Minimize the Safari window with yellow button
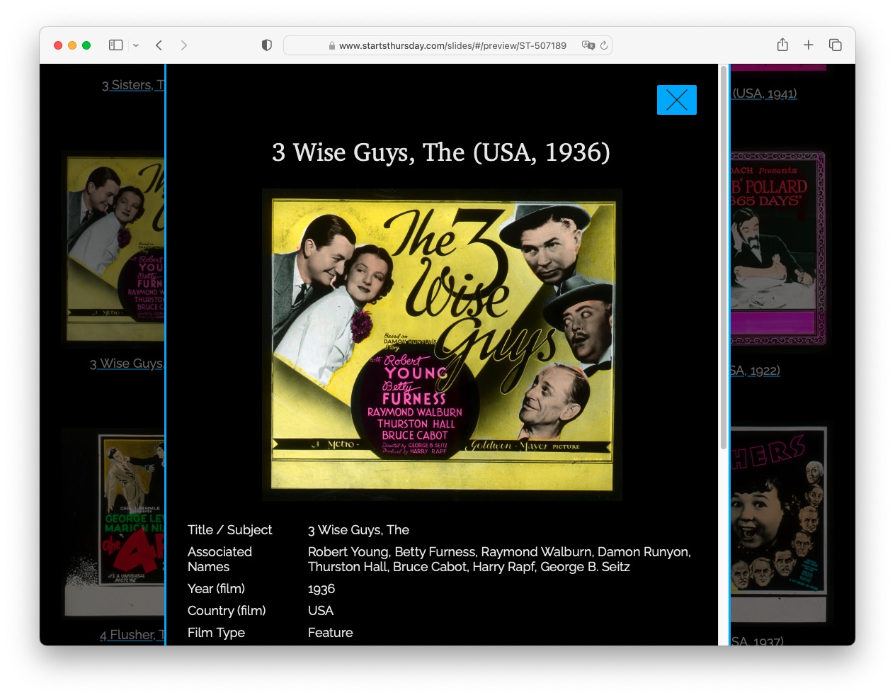895x698 pixels. pyautogui.click(x=72, y=45)
